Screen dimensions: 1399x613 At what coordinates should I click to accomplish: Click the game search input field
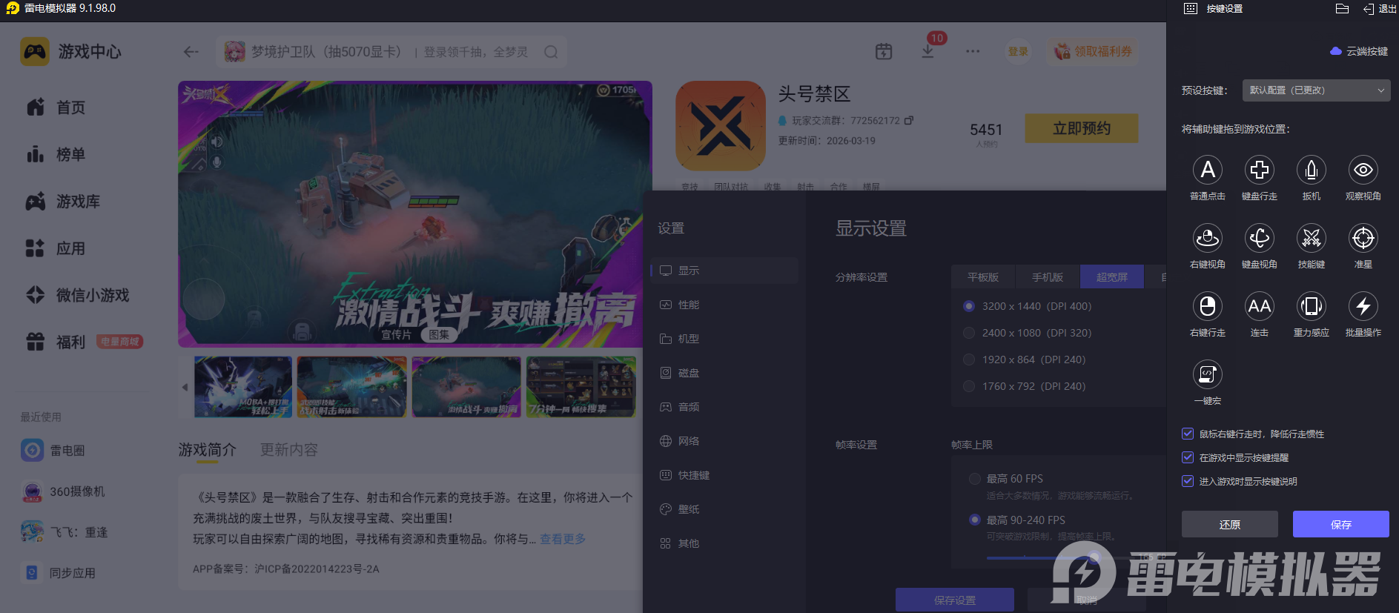tap(391, 52)
